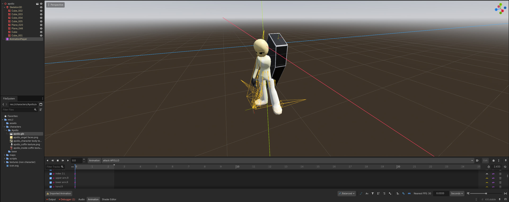Viewport: 509px width, 202px height.
Task: Switch to the Shader Editor tab
Action: [109, 199]
